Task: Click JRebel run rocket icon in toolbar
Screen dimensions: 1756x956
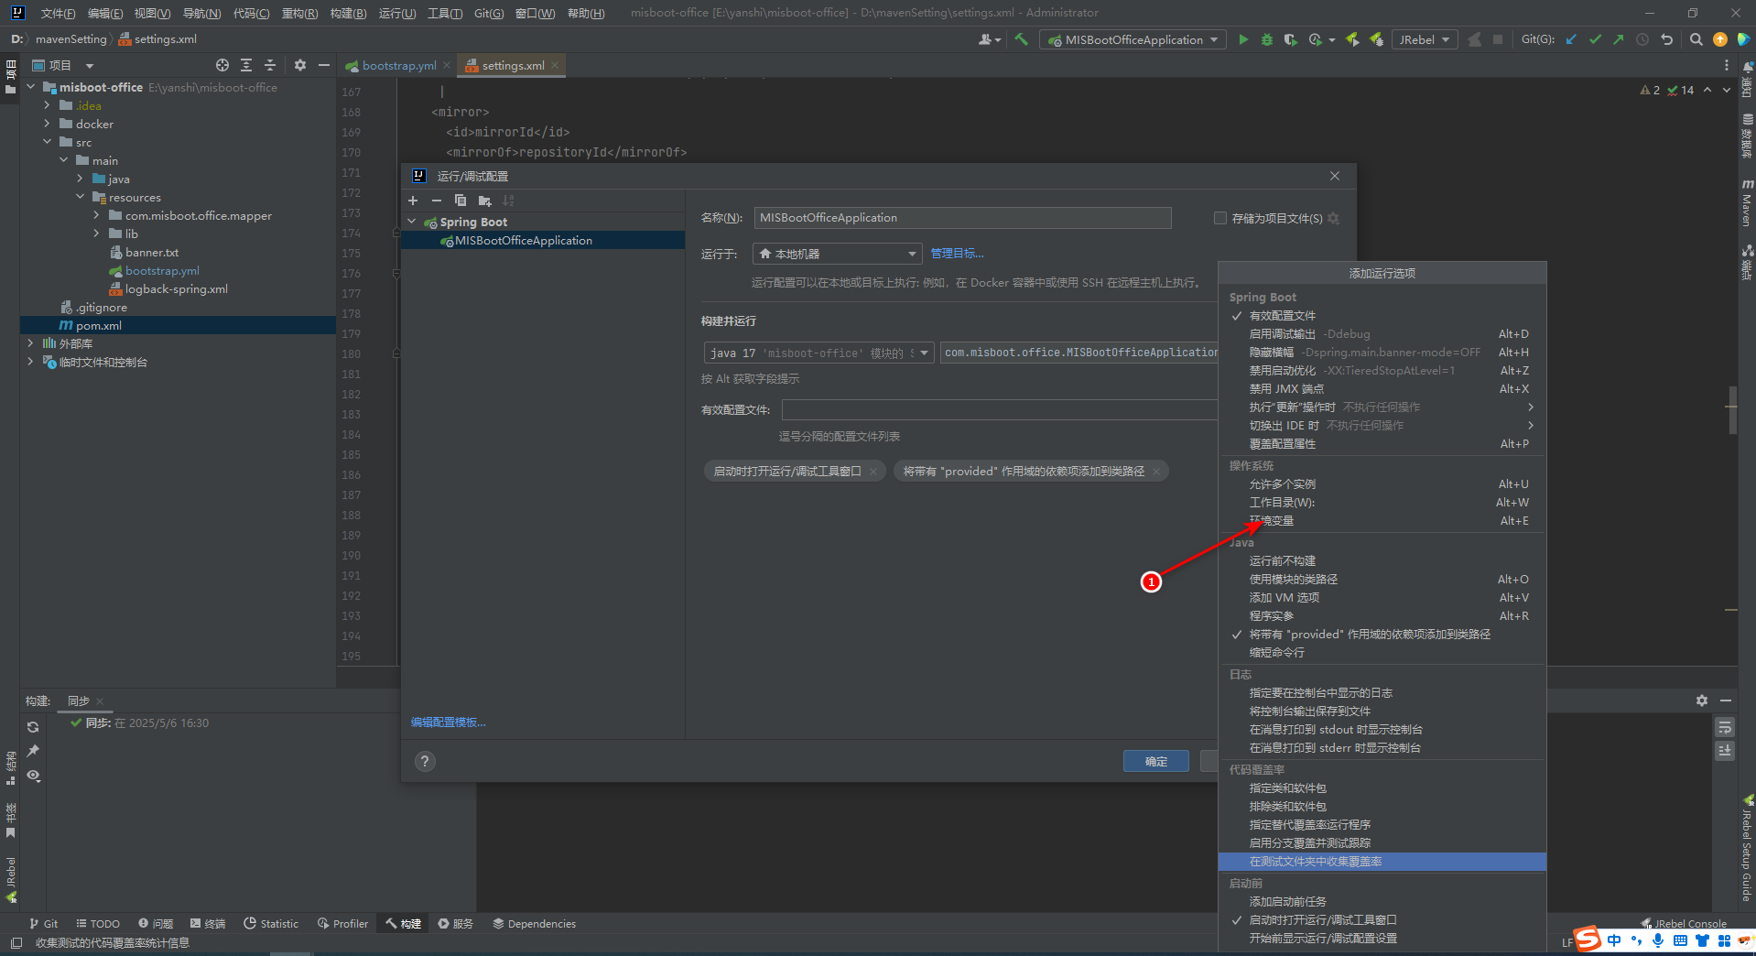Action: tap(1352, 39)
